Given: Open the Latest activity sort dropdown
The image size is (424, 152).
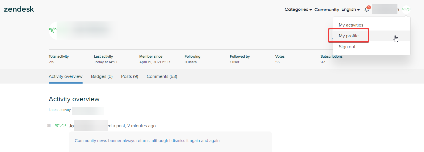Looking at the screenshot, I should (88, 110).
